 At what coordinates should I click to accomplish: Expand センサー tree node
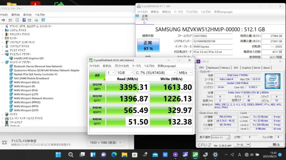click(x=3, y=38)
